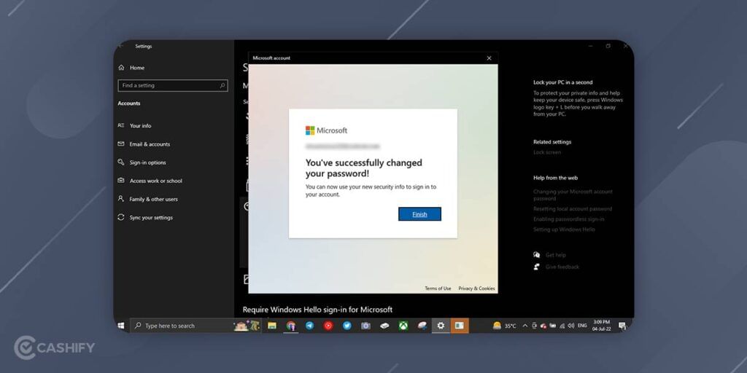This screenshot has width=747, height=373.
Task: Click the orange-highlighted taskbar app icon
Action: [x=460, y=326]
